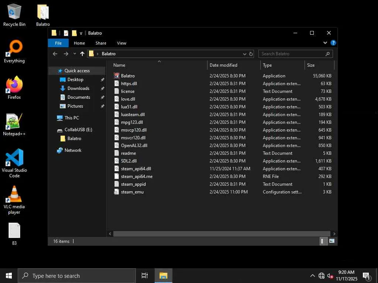
Task: Select the Balatro folder on the desktop
Action: (x=43, y=15)
